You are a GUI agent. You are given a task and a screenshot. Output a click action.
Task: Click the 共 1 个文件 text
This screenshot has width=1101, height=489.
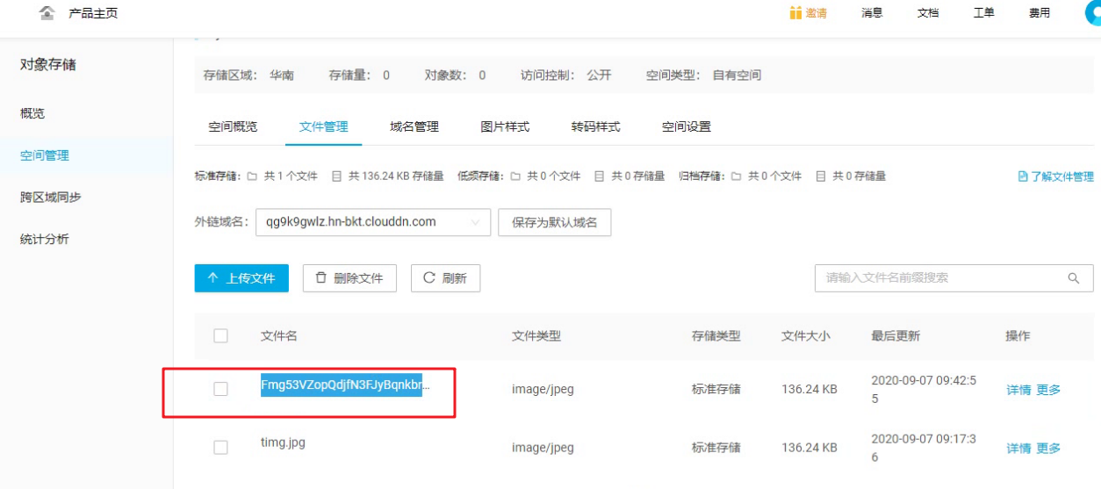pyautogui.click(x=291, y=176)
